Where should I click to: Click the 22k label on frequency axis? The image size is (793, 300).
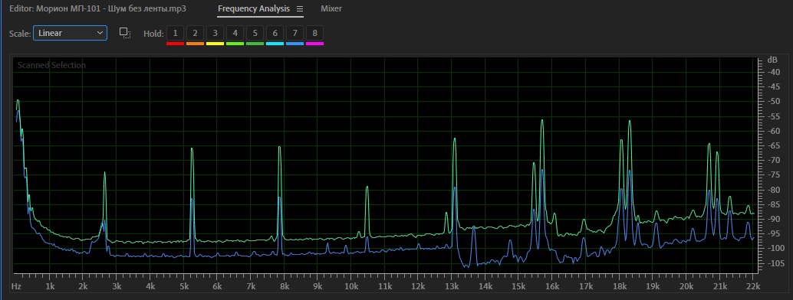(753, 286)
